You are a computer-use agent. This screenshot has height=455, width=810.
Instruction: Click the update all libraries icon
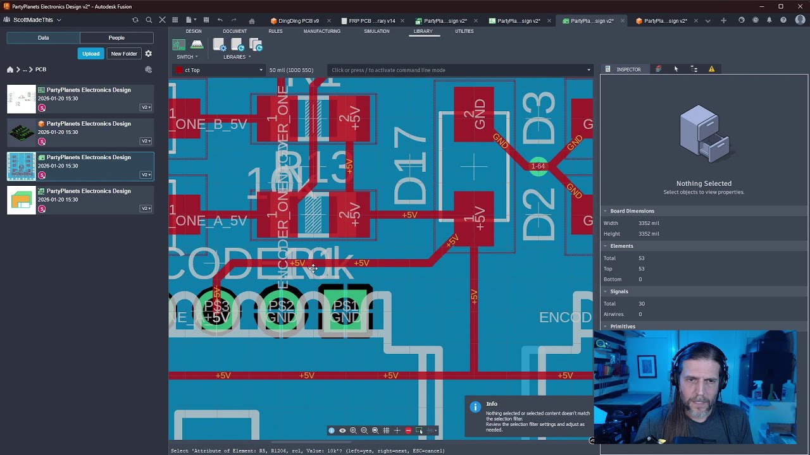tap(256, 45)
